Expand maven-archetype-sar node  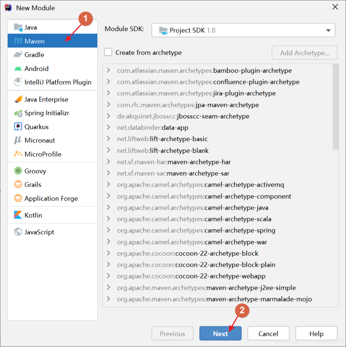coord(109,173)
